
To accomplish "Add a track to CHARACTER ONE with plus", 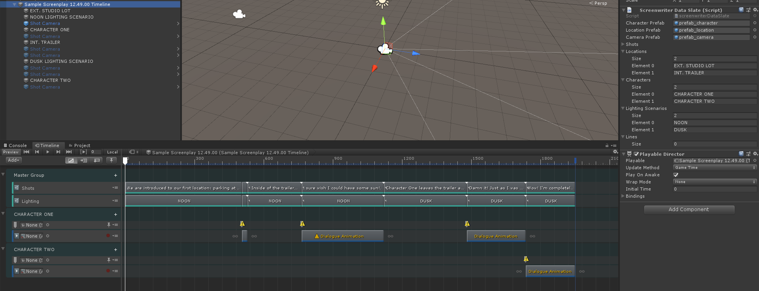I will coord(115,214).
